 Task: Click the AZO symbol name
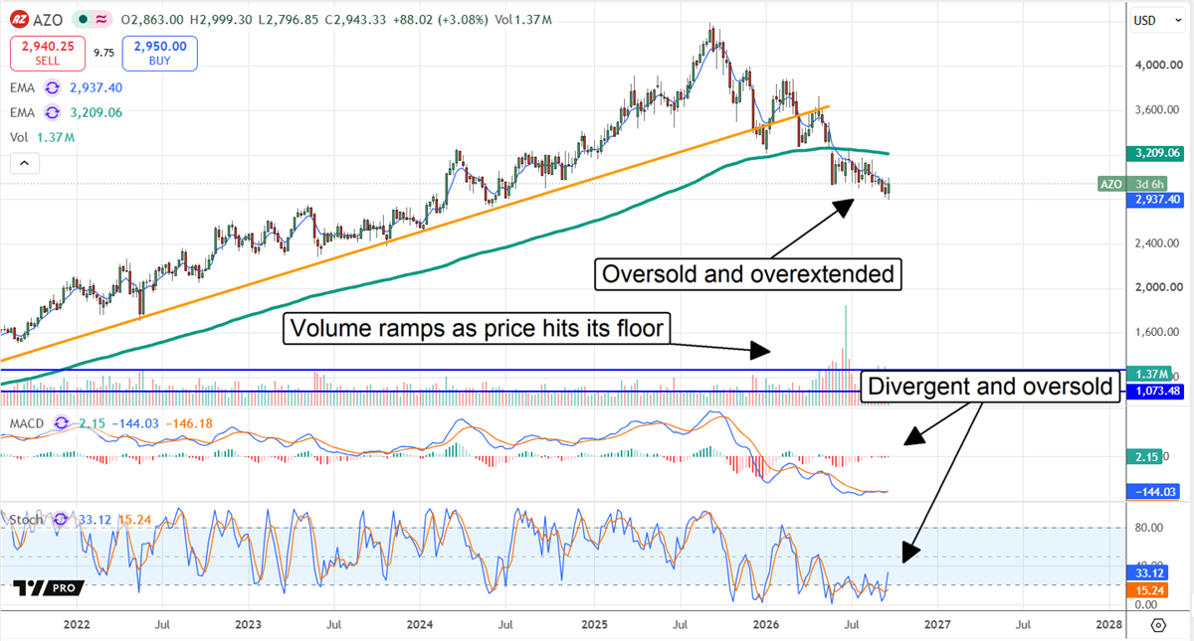49,20
